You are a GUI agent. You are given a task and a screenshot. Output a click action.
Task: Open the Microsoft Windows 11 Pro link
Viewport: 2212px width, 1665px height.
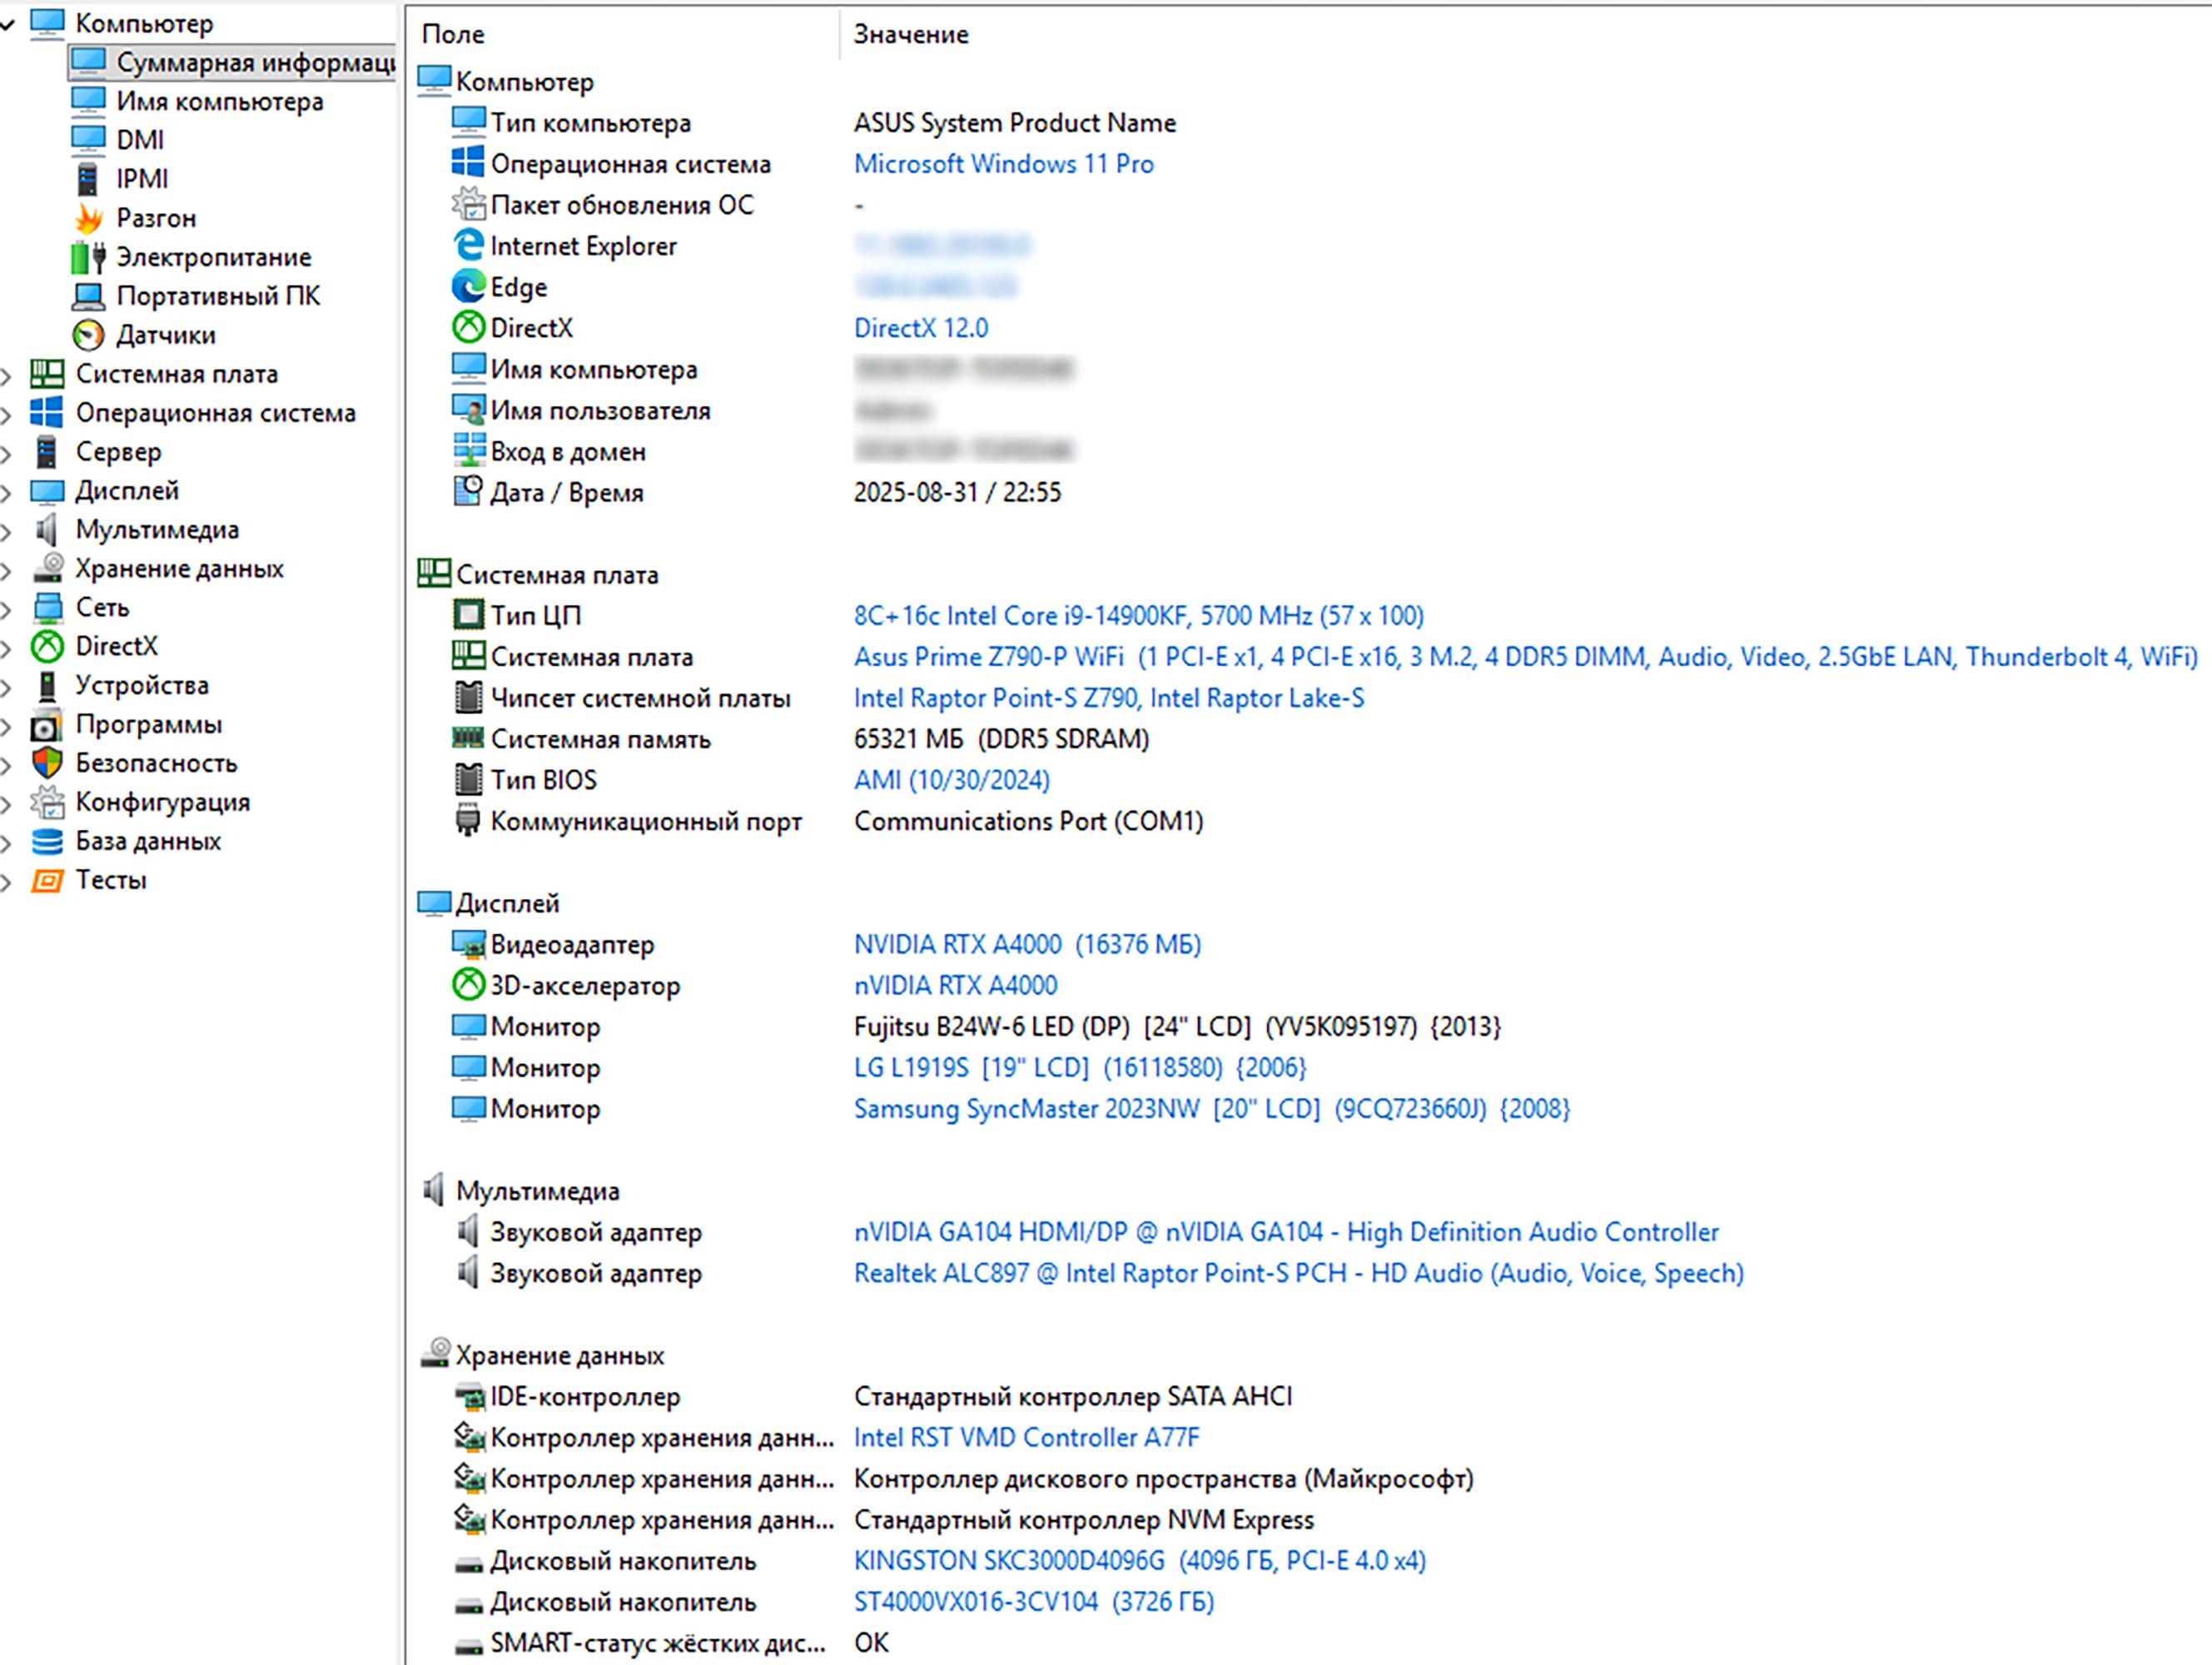pyautogui.click(x=1003, y=164)
